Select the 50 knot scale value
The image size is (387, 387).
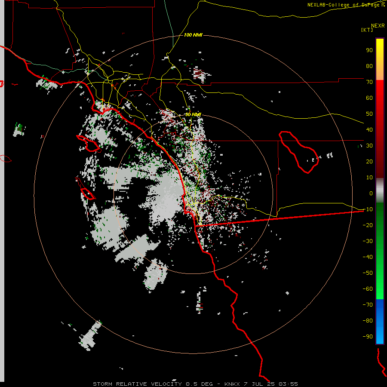pos(369,114)
